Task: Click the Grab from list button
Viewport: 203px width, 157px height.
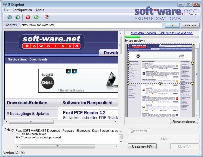Action: pos(139,131)
